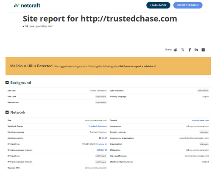Select the Organisation 'Unknown' value
This screenshot has width=212, height=171.
[x=204, y=144]
